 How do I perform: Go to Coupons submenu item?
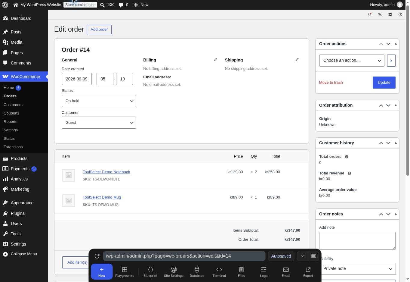11,113
